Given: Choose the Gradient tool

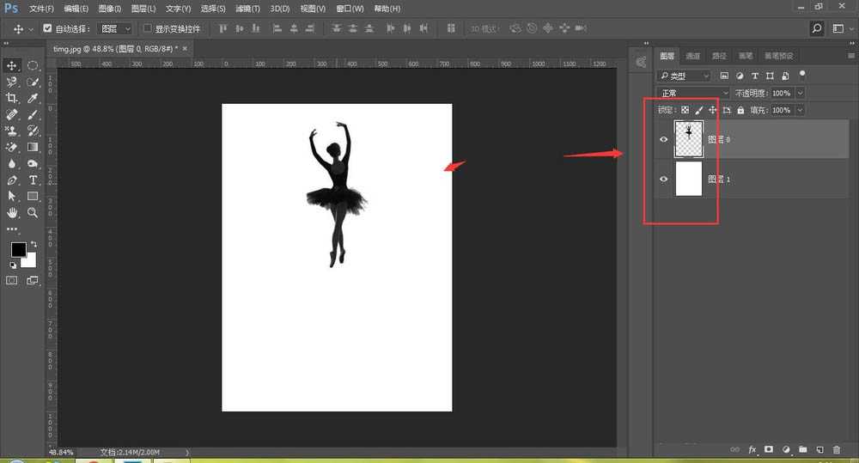Looking at the screenshot, I should [33, 147].
